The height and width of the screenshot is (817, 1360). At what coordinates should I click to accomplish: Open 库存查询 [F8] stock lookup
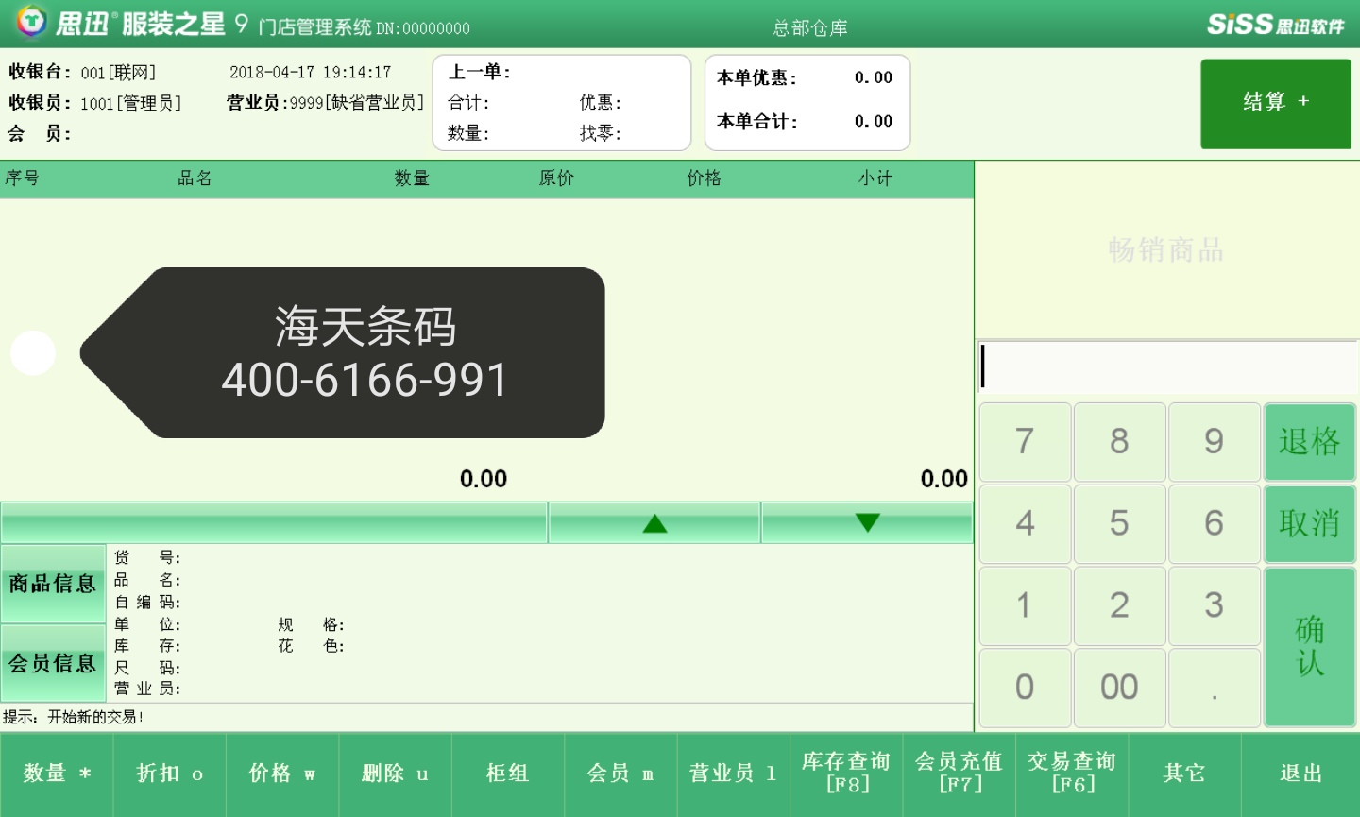[846, 774]
